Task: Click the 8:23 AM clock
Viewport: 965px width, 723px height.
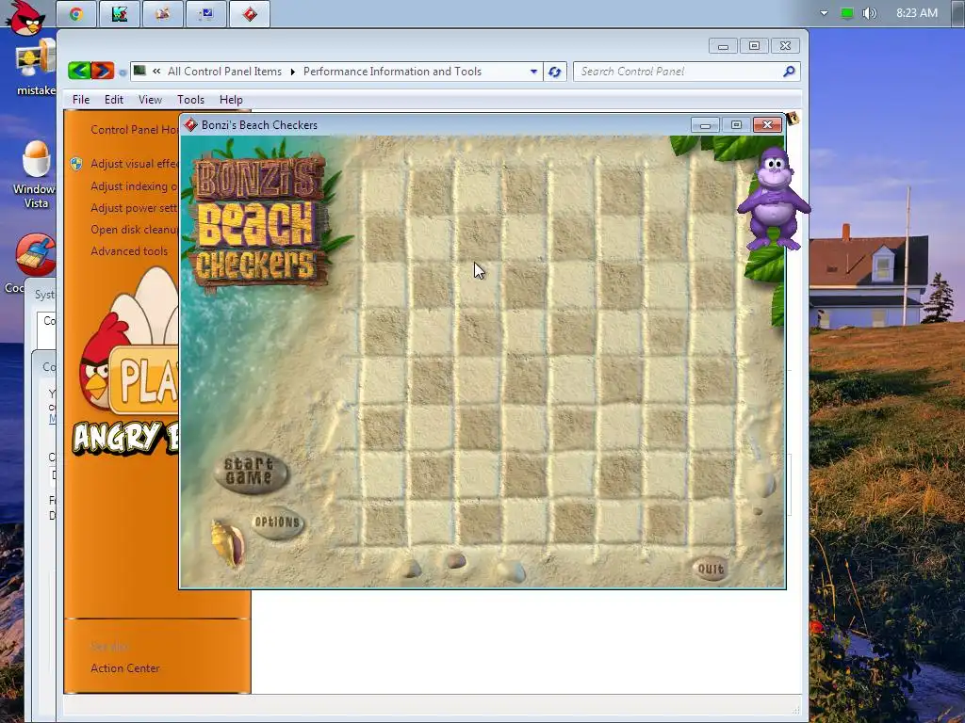Action: pos(916,13)
